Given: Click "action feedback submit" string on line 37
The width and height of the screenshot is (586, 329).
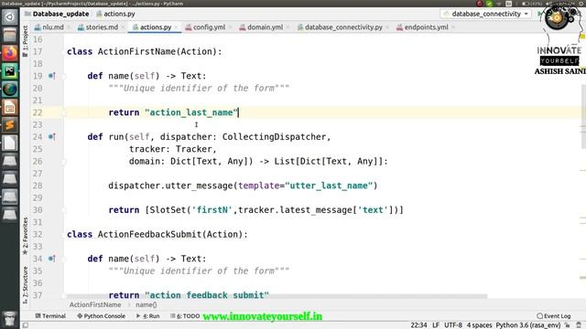Looking at the screenshot, I should (207, 295).
